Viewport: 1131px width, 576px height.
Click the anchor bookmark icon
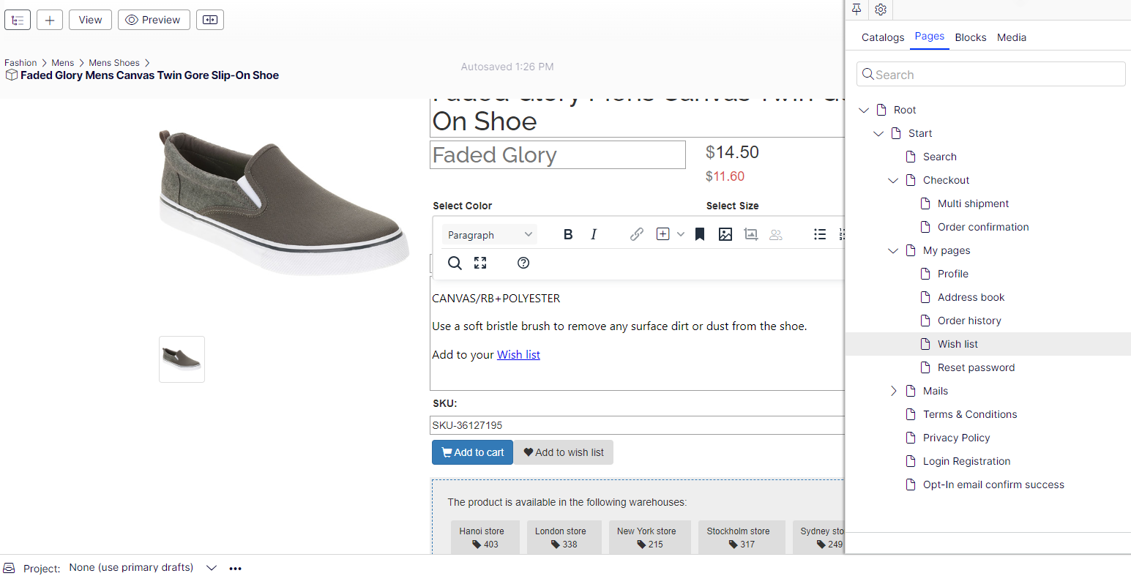coord(700,234)
